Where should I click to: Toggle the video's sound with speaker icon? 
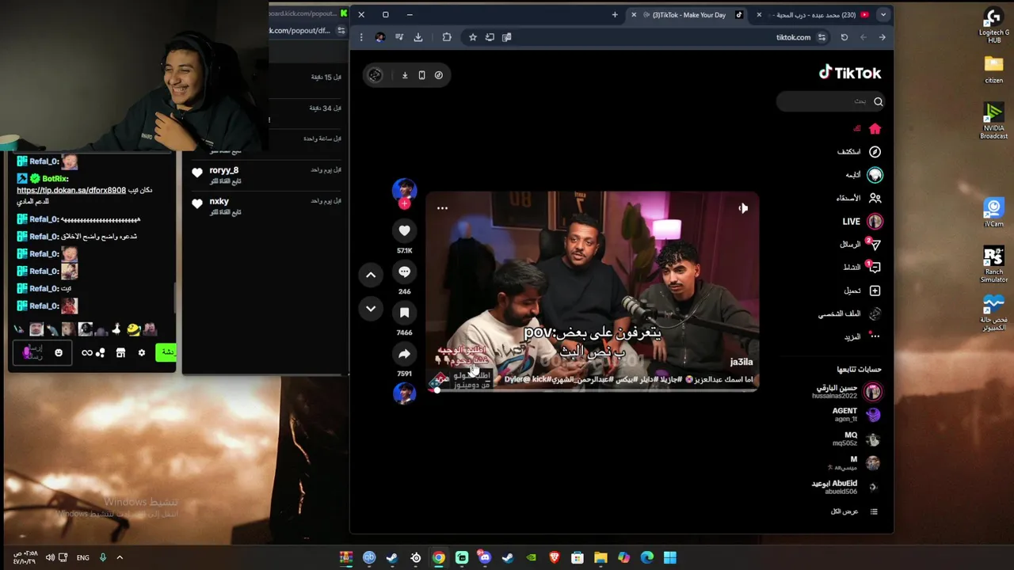pyautogui.click(x=743, y=208)
